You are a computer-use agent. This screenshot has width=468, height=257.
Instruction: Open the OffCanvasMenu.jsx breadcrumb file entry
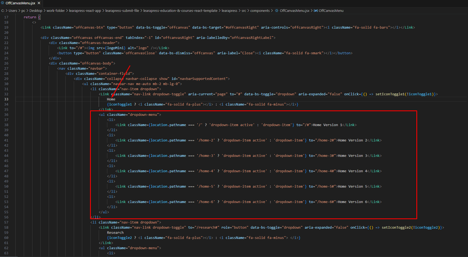[x=295, y=11]
